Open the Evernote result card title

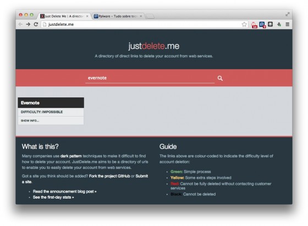click(51, 103)
